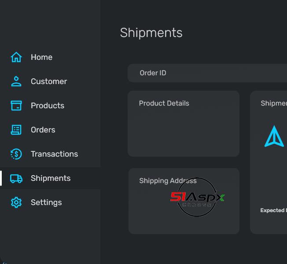This screenshot has width=287, height=264.
Task: Go to the Customer page label
Action: coord(49,81)
